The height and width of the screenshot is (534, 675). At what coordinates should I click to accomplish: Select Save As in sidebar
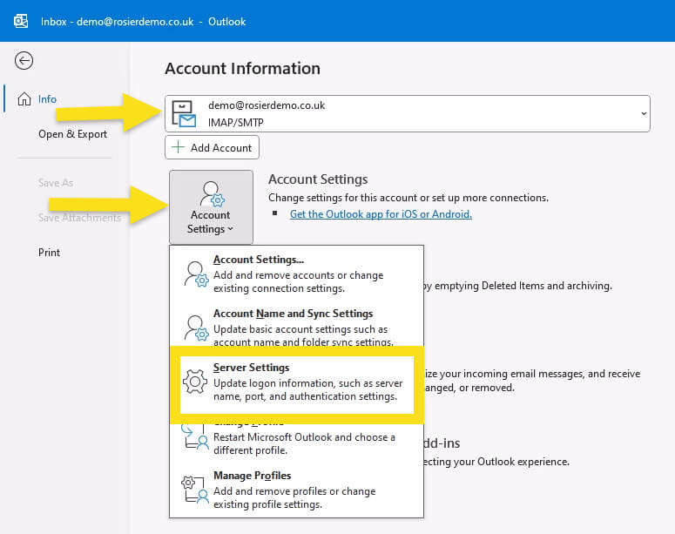[x=56, y=183]
